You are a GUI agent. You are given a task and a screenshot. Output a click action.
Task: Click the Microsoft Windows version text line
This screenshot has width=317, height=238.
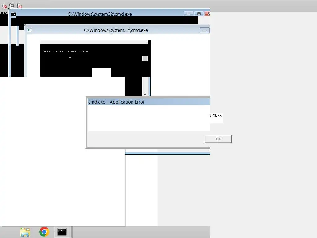click(x=66, y=51)
